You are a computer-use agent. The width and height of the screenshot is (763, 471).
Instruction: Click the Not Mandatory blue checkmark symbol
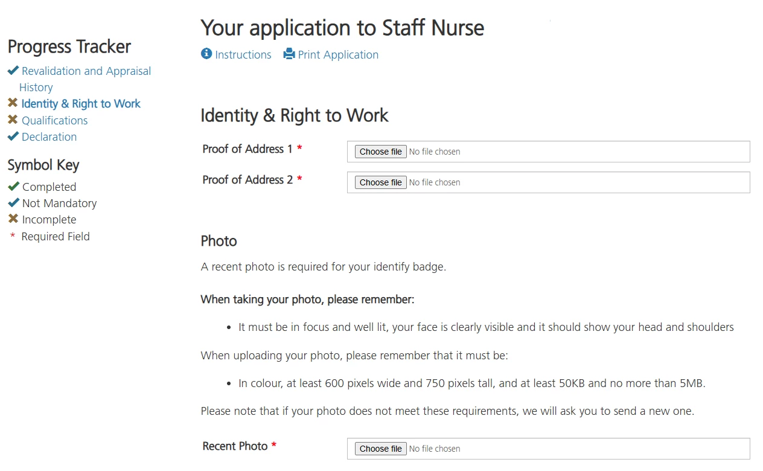(x=13, y=203)
